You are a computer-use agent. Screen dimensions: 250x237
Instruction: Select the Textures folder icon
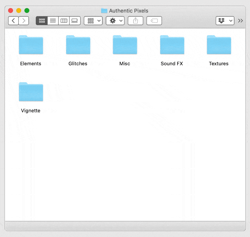pos(219,45)
